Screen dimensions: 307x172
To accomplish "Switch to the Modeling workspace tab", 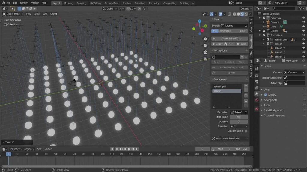I will [68, 3].
